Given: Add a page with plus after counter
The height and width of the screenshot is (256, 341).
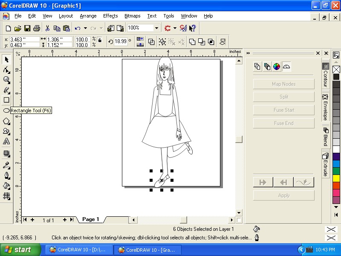Looking at the screenshot, I should pyautogui.click(x=65, y=220).
